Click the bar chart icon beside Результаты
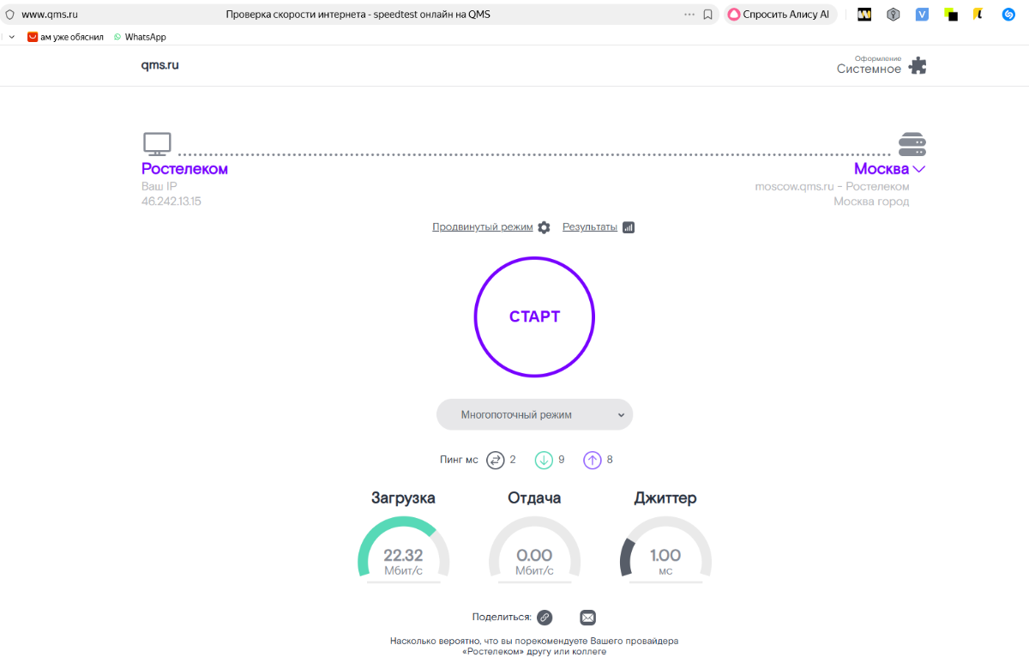This screenshot has height=657, width=1029. point(629,227)
